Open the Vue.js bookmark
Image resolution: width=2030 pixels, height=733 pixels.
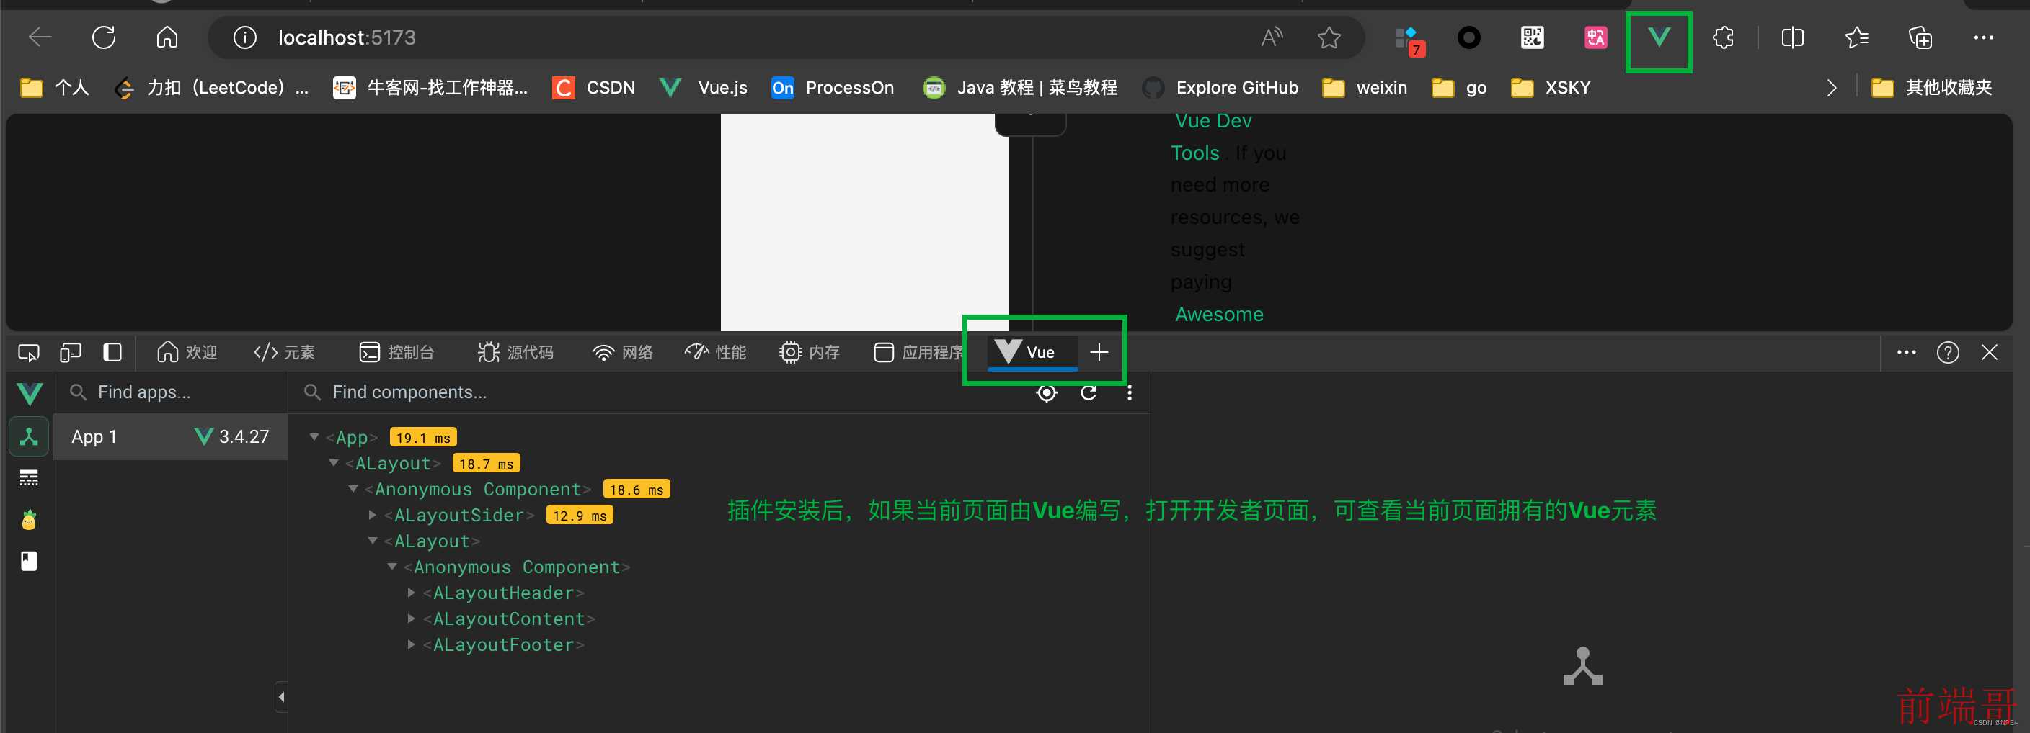pos(704,87)
